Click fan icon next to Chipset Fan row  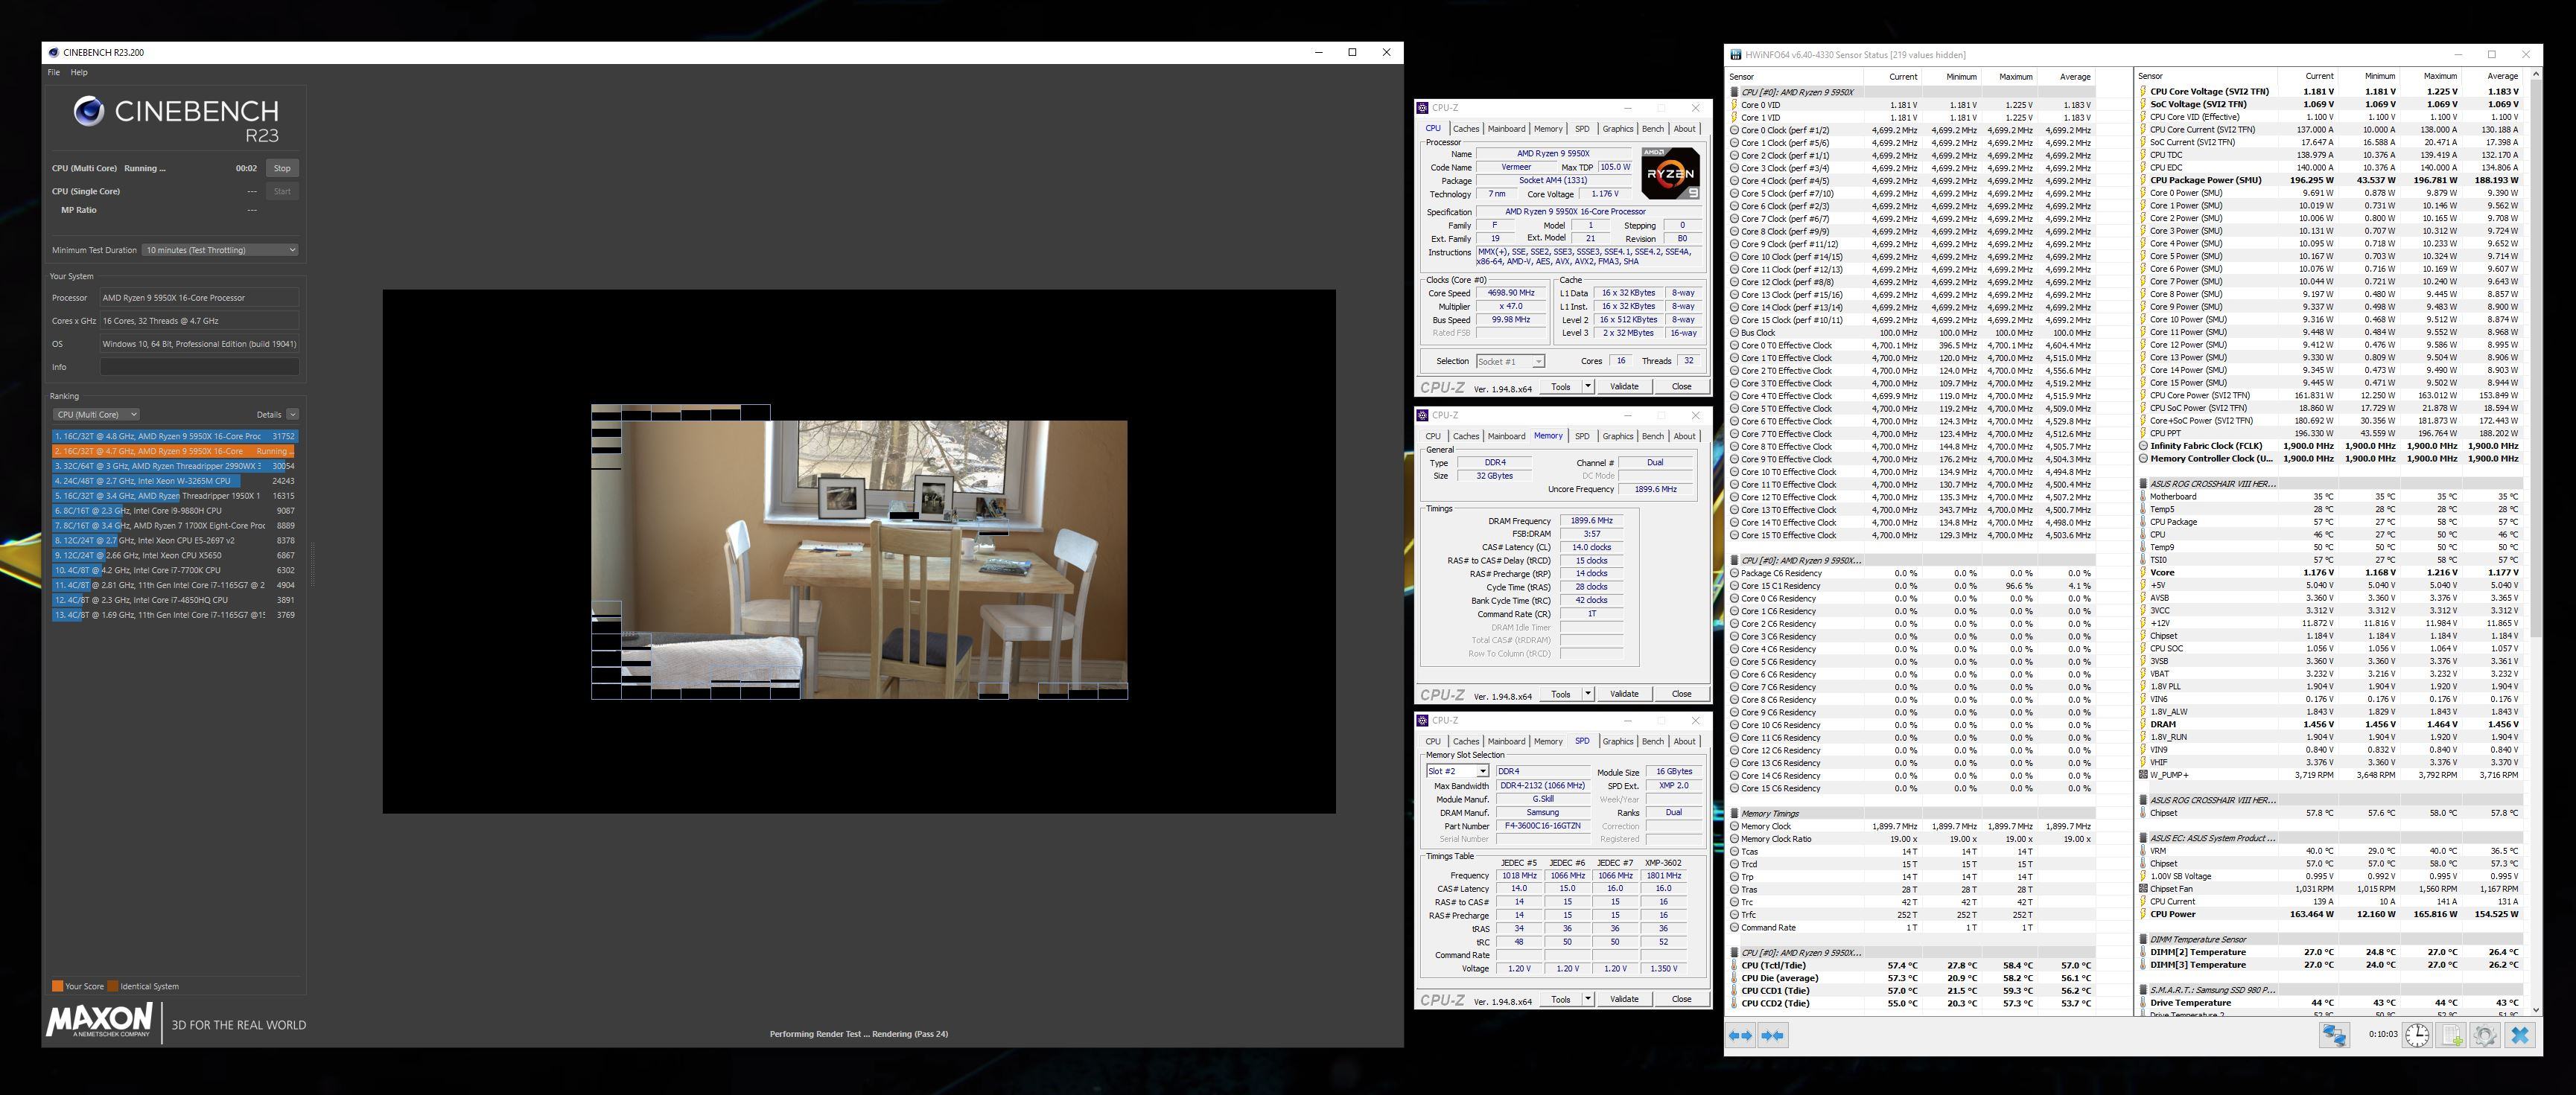[x=2143, y=888]
